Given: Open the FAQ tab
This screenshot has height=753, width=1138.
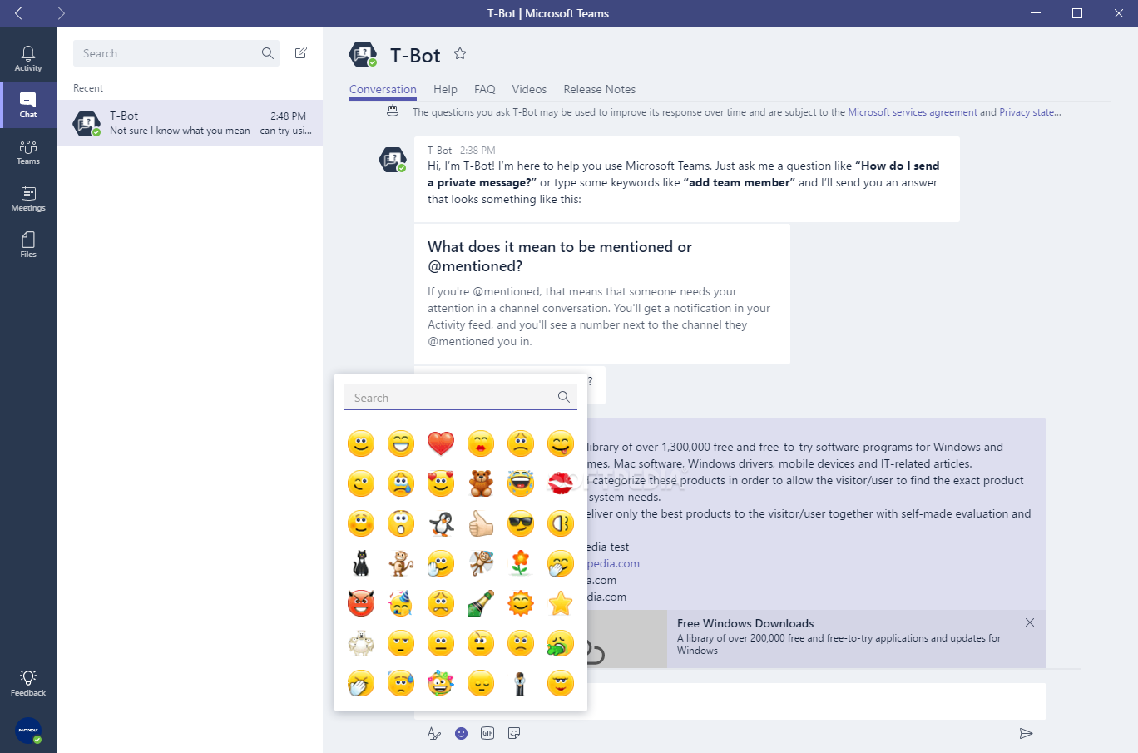Looking at the screenshot, I should pyautogui.click(x=485, y=89).
